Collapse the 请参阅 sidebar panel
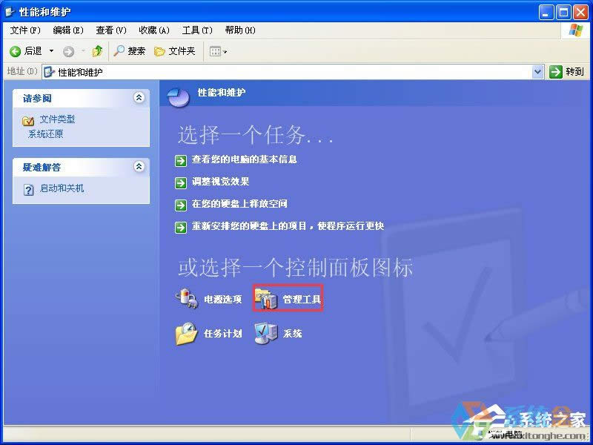The image size is (593, 445). (x=139, y=97)
